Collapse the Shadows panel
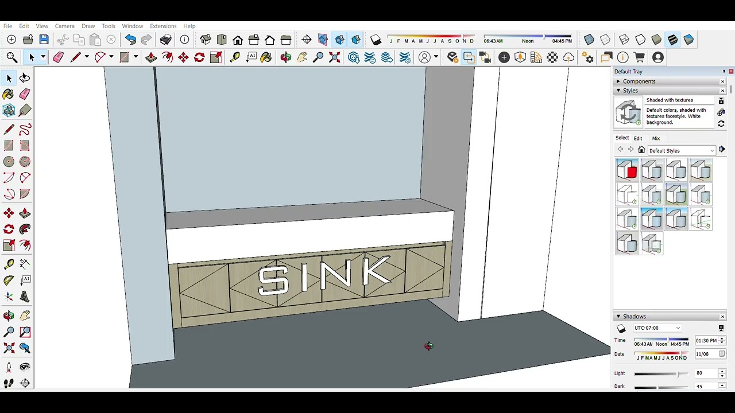Image resolution: width=735 pixels, height=413 pixels. pyautogui.click(x=618, y=317)
